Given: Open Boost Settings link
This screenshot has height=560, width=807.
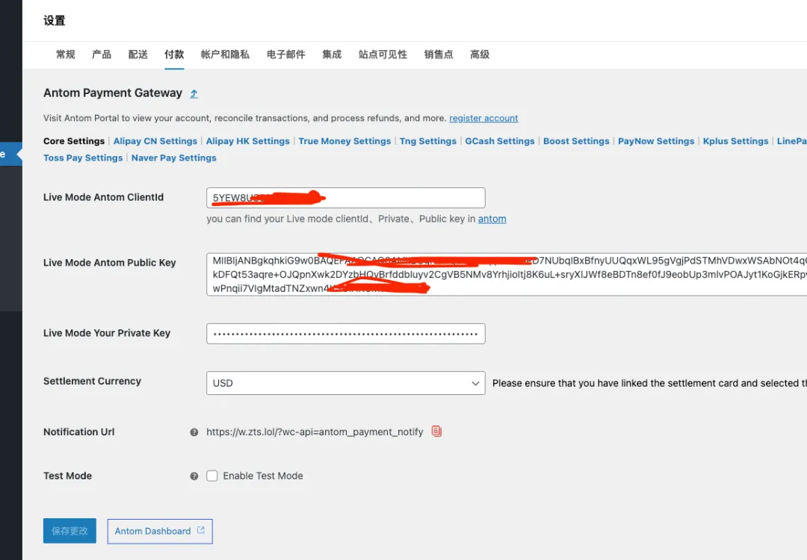Looking at the screenshot, I should coord(576,141).
